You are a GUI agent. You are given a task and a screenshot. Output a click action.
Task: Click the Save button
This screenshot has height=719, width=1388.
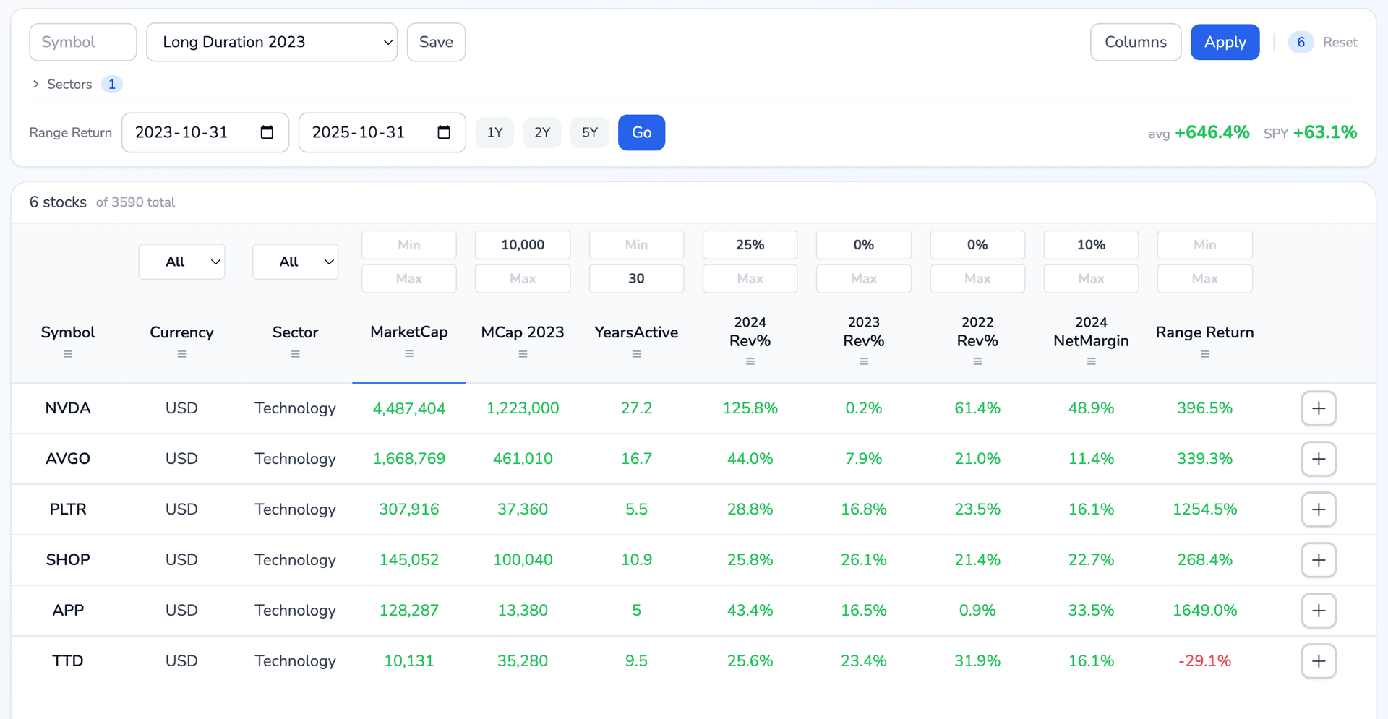pyautogui.click(x=436, y=42)
